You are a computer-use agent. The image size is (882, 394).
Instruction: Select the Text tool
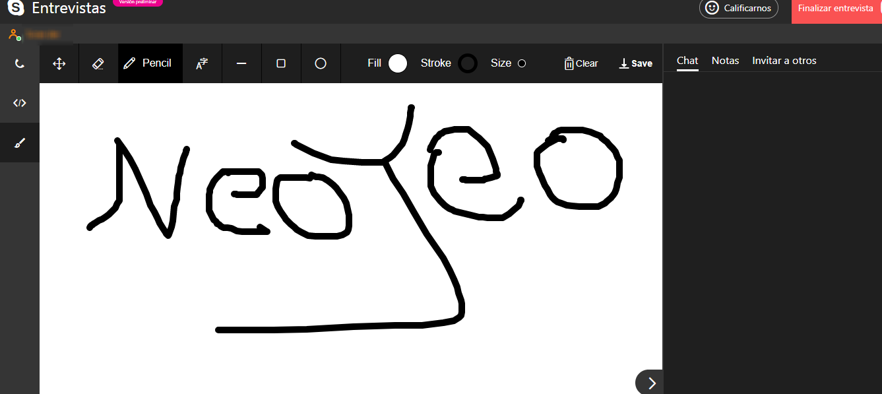[202, 63]
